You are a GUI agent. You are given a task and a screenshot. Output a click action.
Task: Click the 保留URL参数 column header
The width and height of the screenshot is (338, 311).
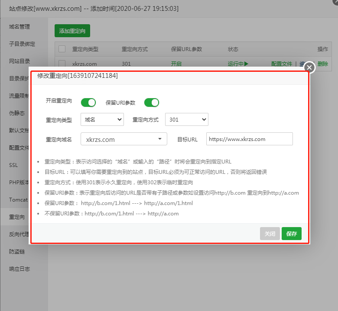(x=186, y=49)
